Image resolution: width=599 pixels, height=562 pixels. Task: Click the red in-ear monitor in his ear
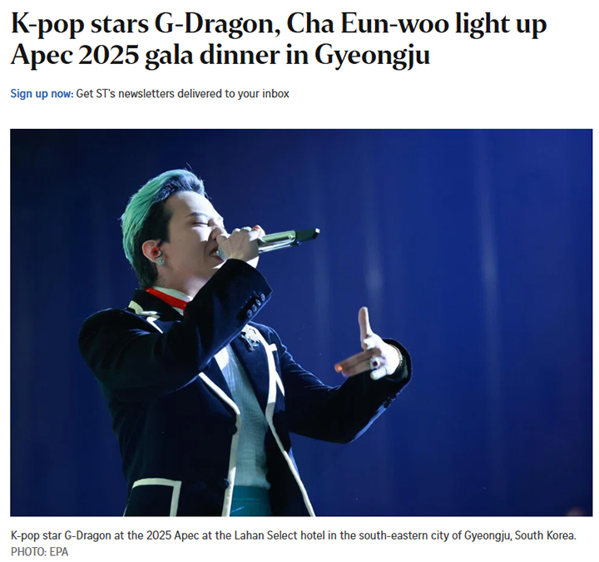[x=155, y=252]
